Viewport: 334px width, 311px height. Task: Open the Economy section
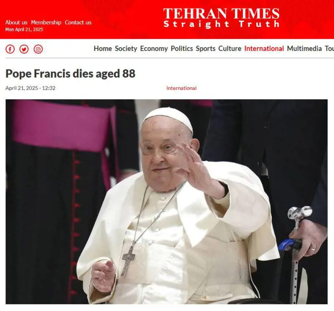tap(154, 48)
